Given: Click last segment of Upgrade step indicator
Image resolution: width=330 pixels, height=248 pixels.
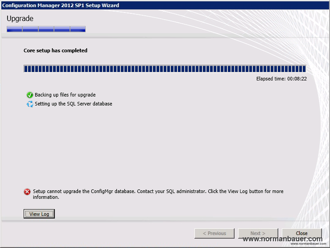Looking at the screenshot, I should (78, 29).
